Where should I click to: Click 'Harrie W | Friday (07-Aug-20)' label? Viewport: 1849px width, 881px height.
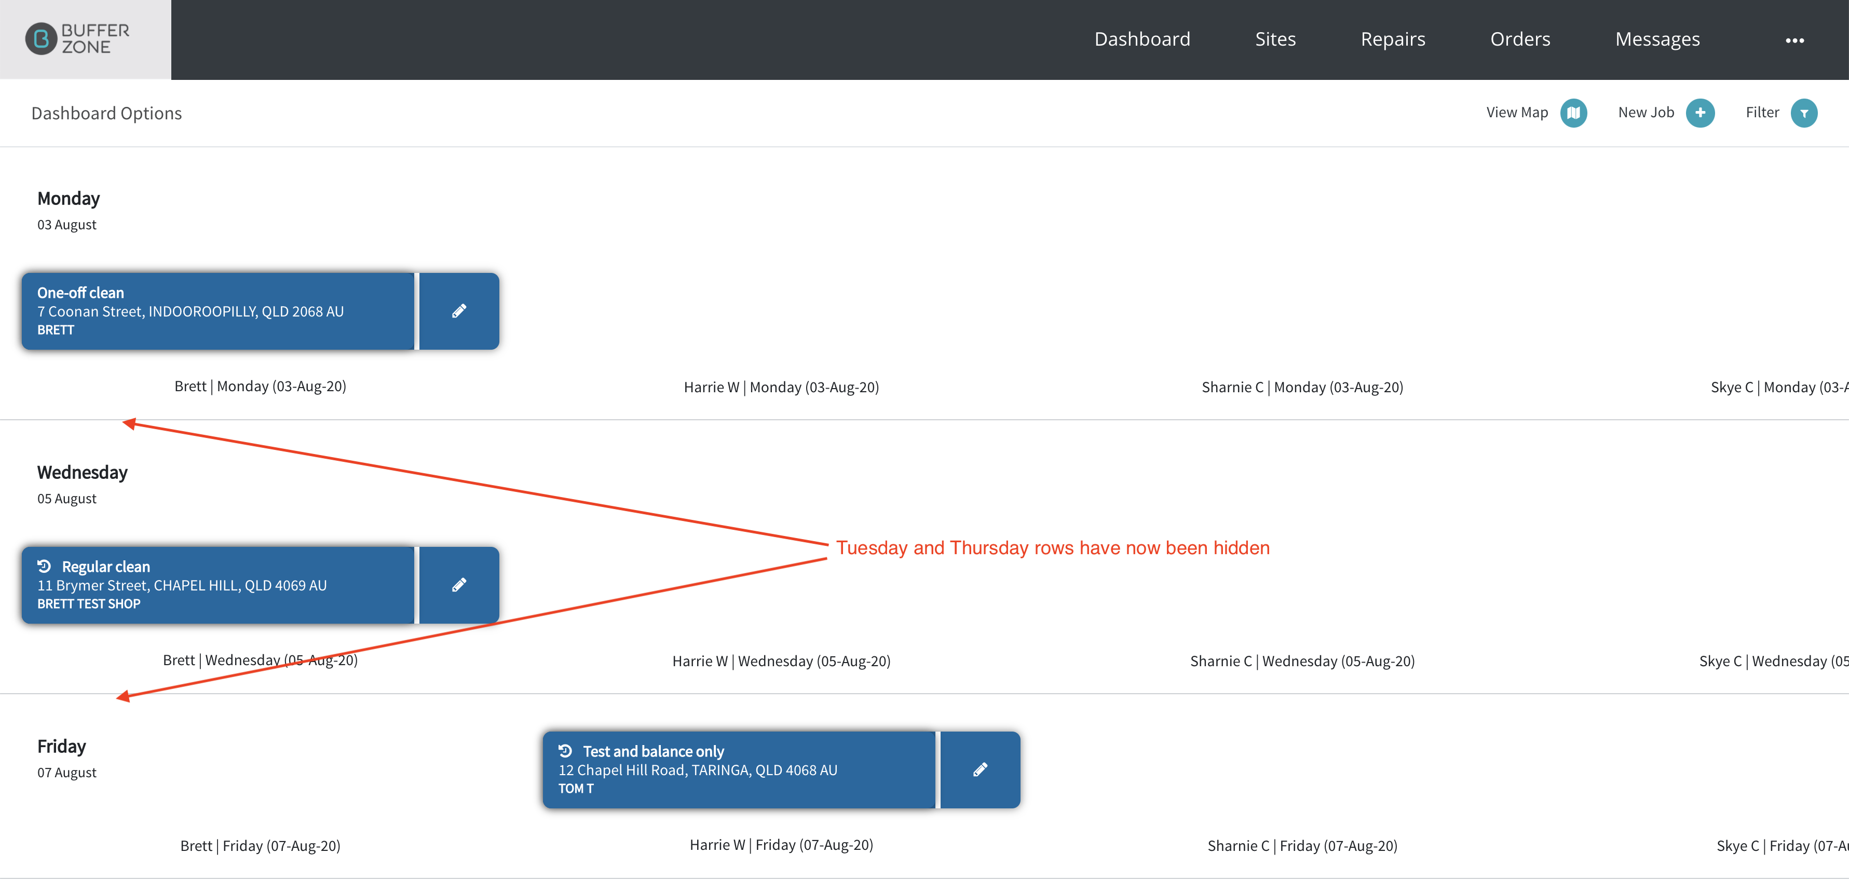781,845
